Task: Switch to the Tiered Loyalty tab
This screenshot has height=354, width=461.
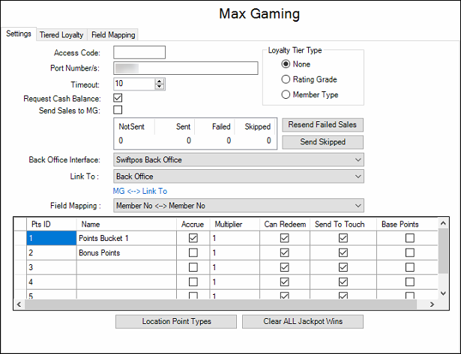Action: click(x=61, y=34)
